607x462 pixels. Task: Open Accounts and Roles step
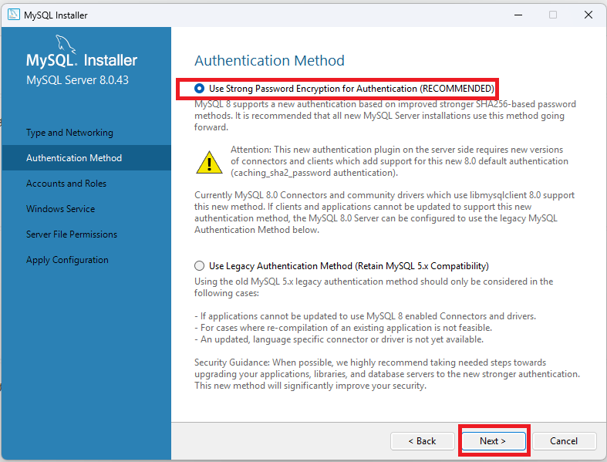coord(66,183)
